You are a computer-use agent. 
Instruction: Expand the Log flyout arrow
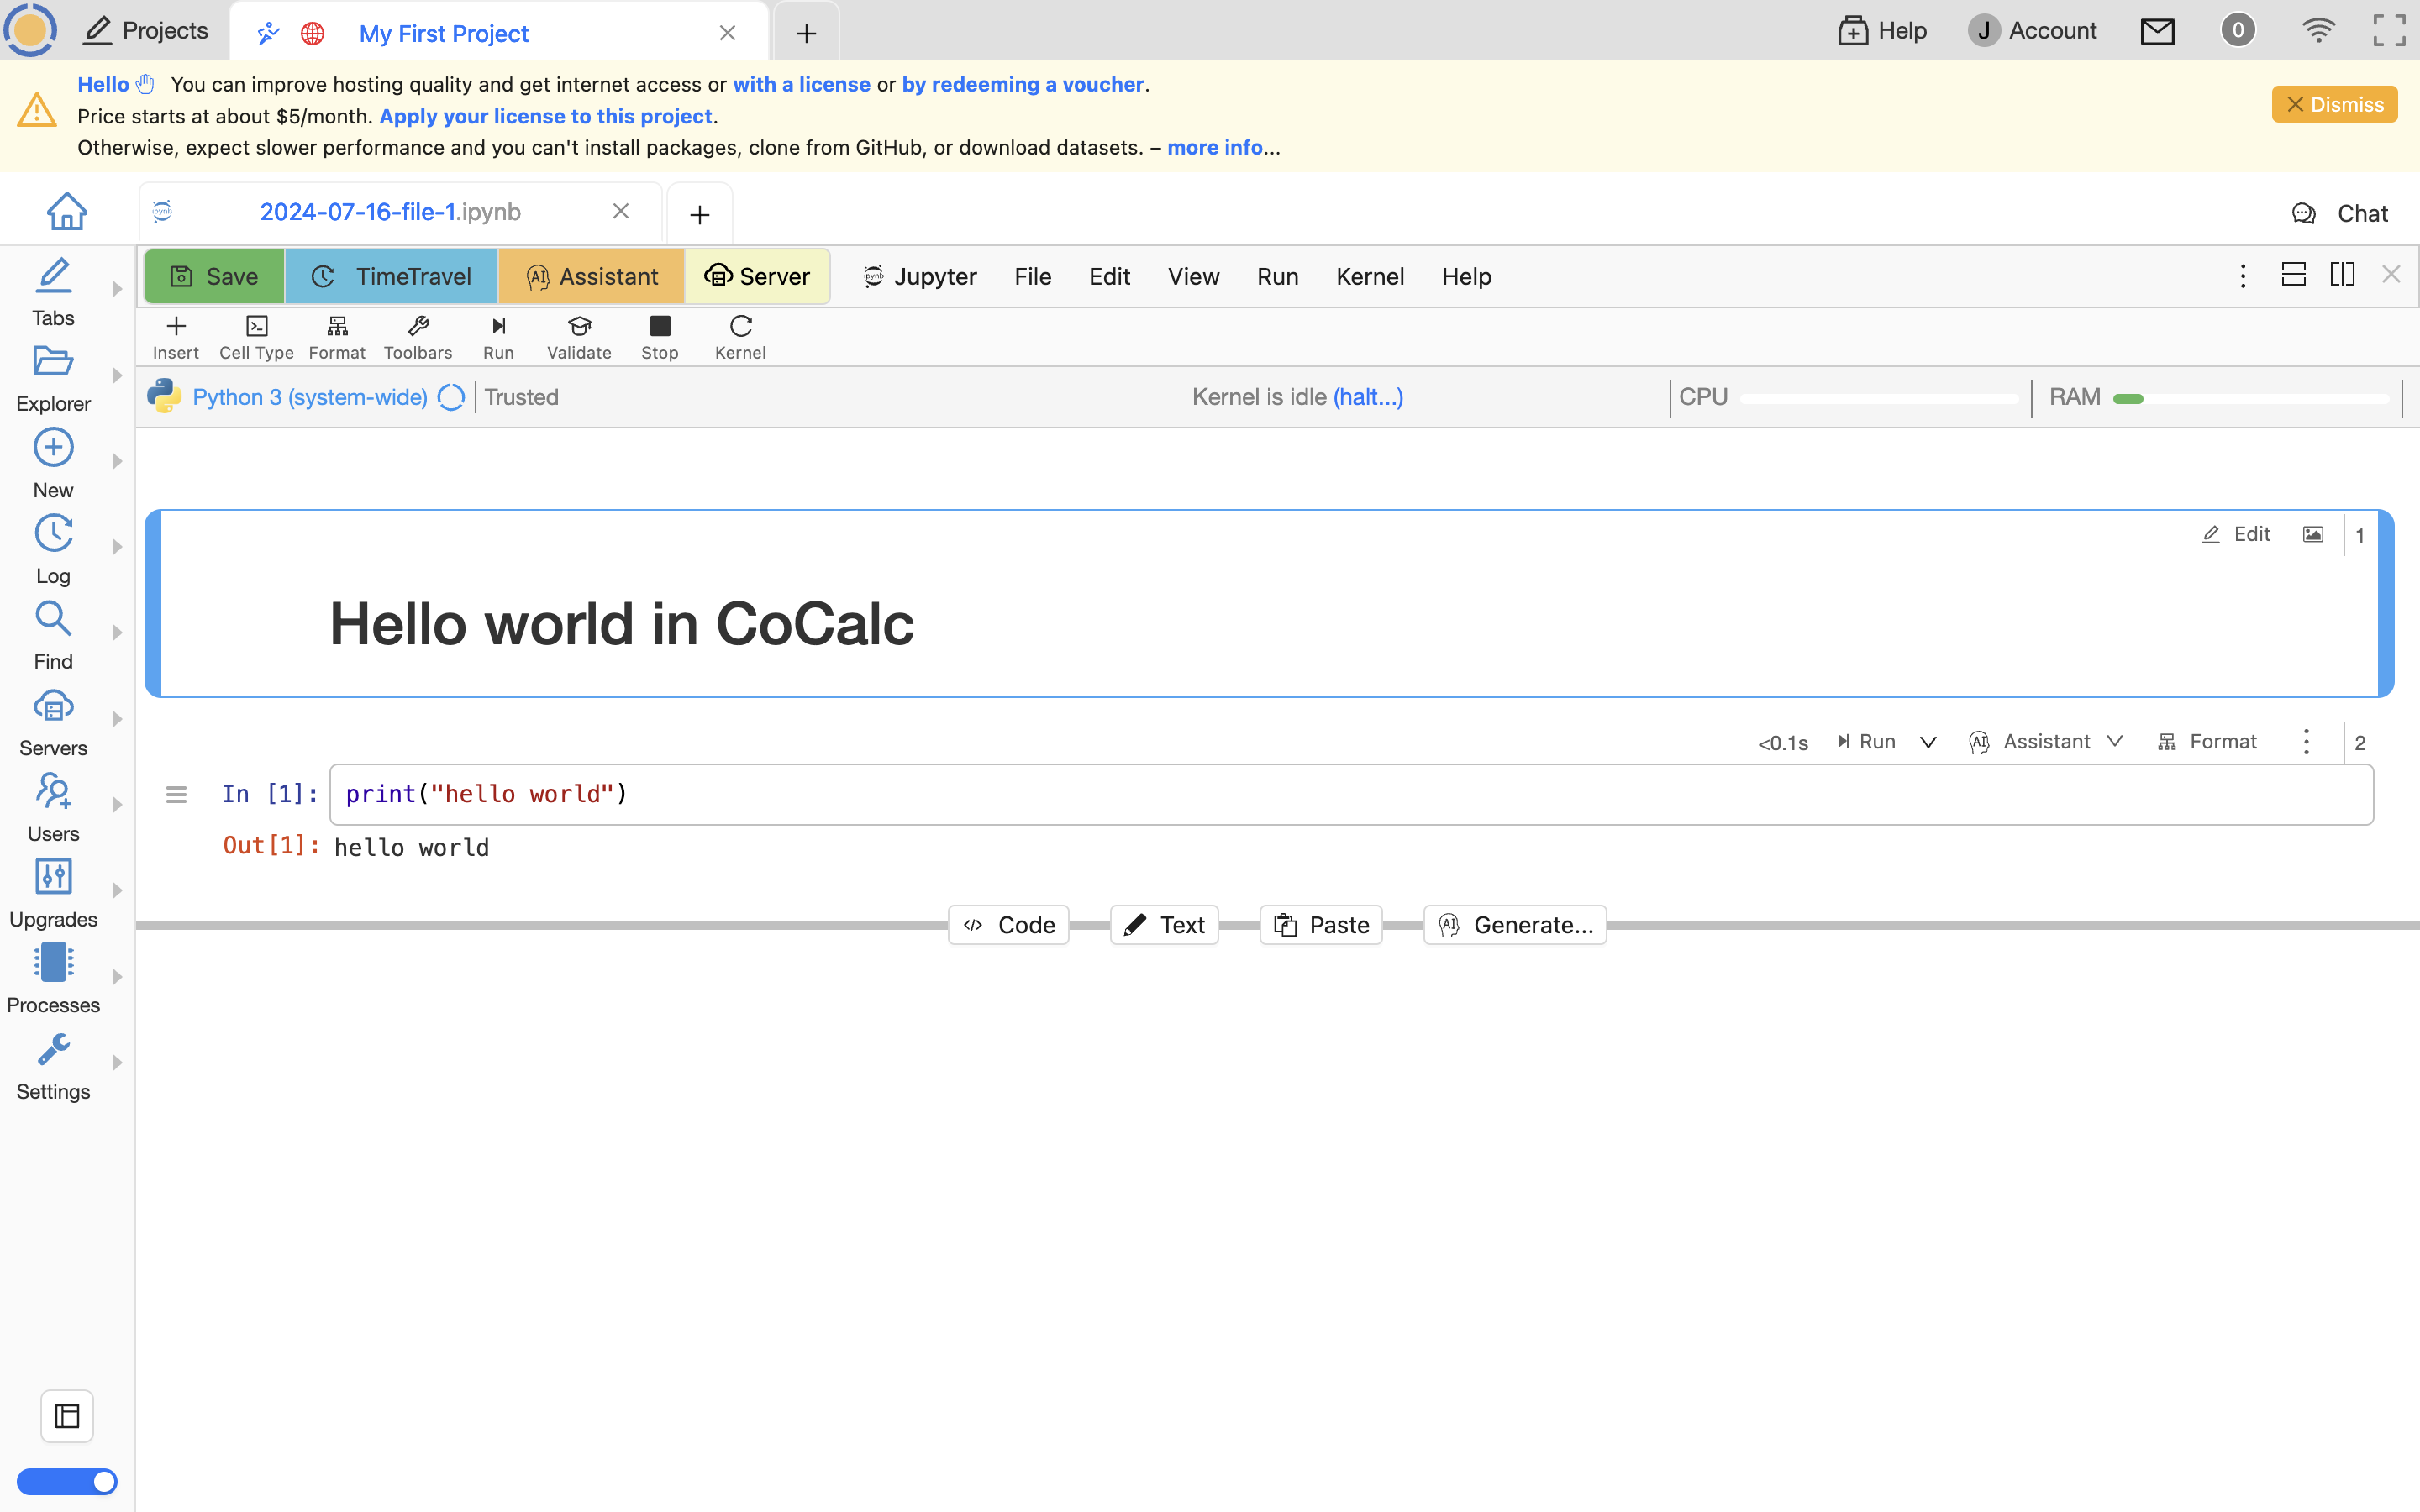coord(117,547)
